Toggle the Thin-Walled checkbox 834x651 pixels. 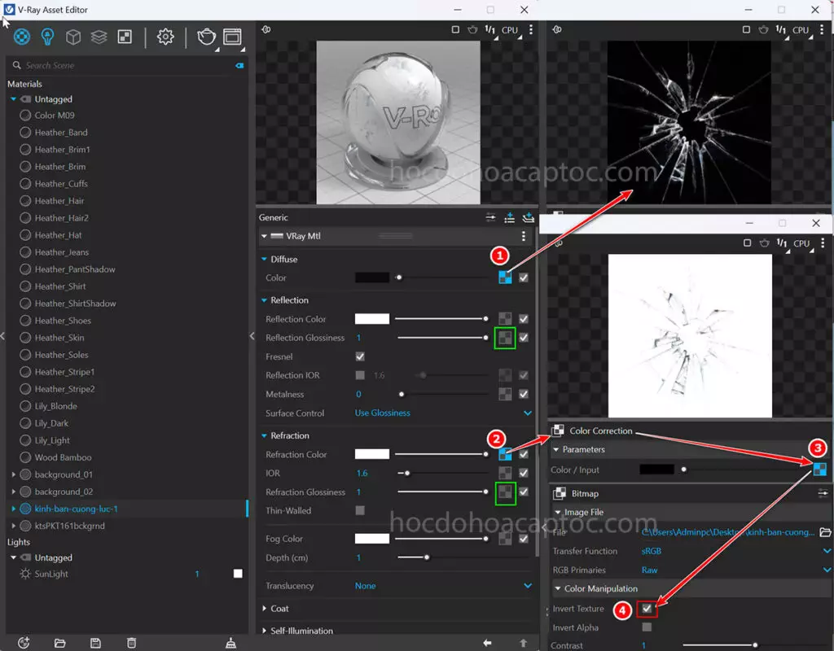(x=359, y=510)
